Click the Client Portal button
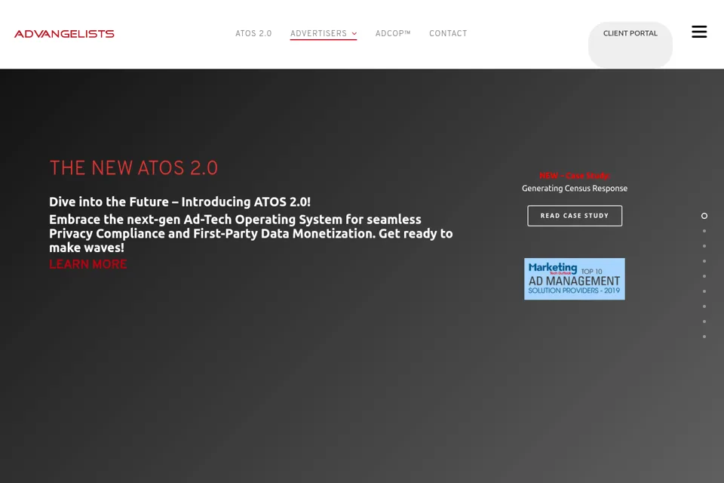The height and width of the screenshot is (483, 724). tap(630, 45)
